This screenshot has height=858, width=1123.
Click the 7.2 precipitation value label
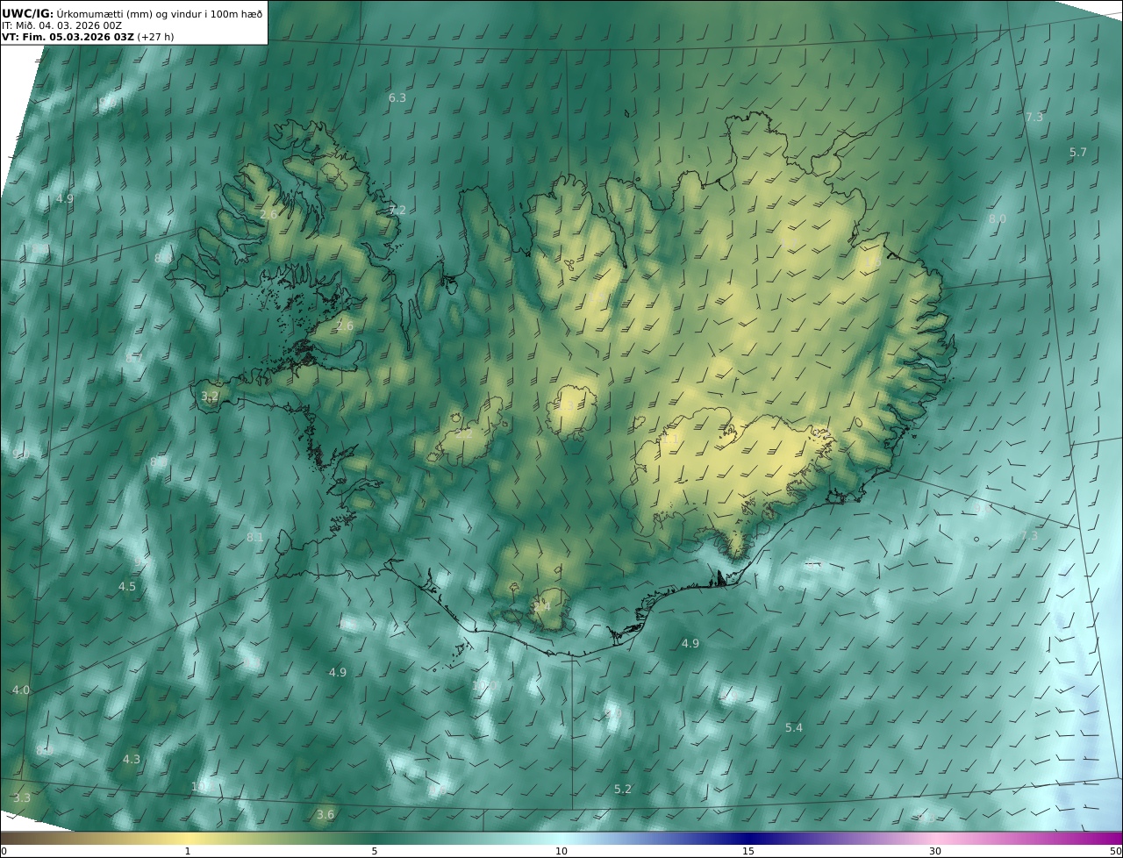click(x=397, y=210)
